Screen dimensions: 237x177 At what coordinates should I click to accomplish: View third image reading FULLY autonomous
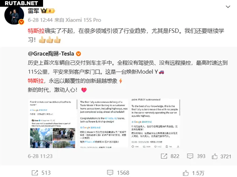coord(156,124)
